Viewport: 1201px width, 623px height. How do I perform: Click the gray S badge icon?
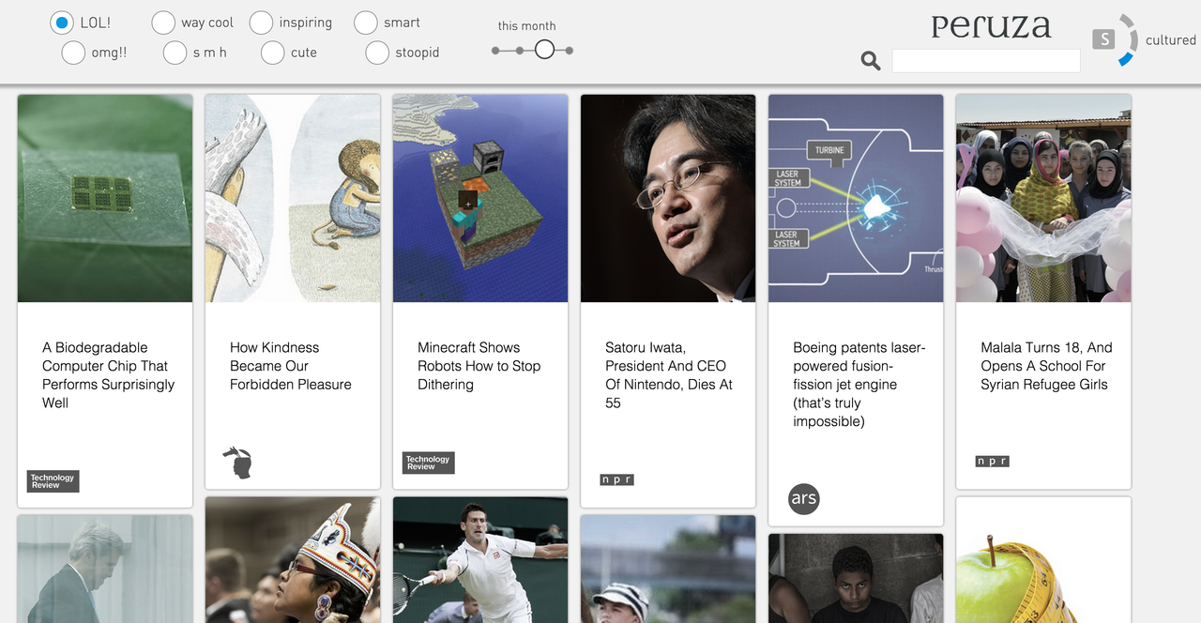[x=1104, y=38]
